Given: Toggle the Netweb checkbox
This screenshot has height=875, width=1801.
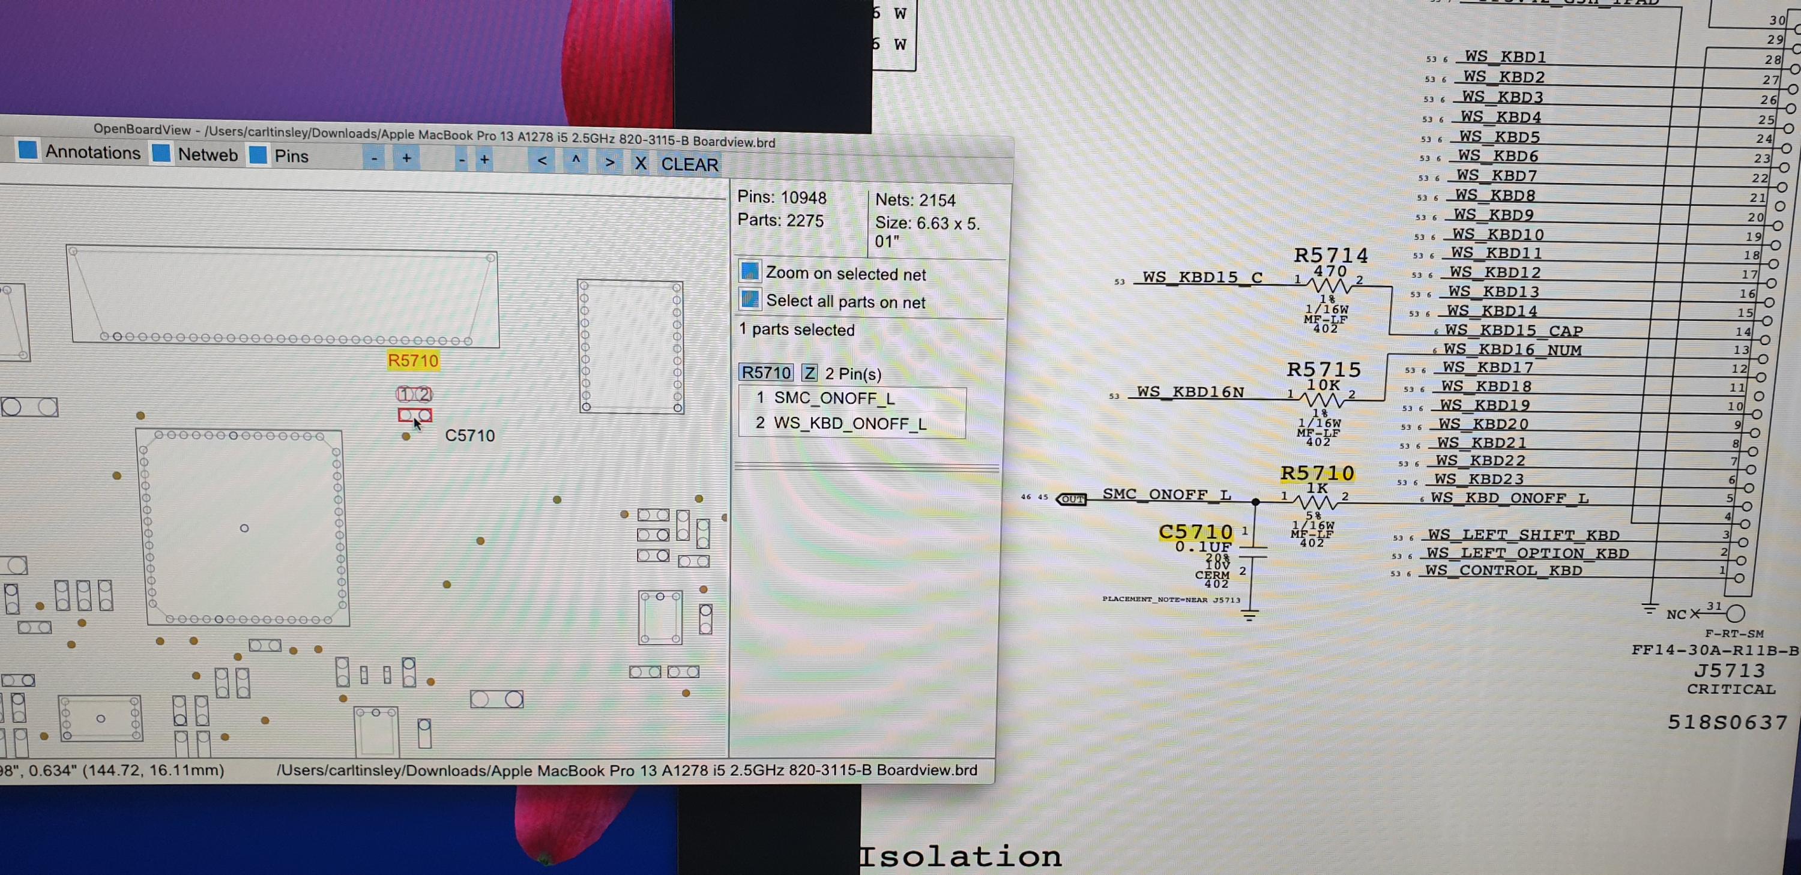Looking at the screenshot, I should [x=161, y=153].
